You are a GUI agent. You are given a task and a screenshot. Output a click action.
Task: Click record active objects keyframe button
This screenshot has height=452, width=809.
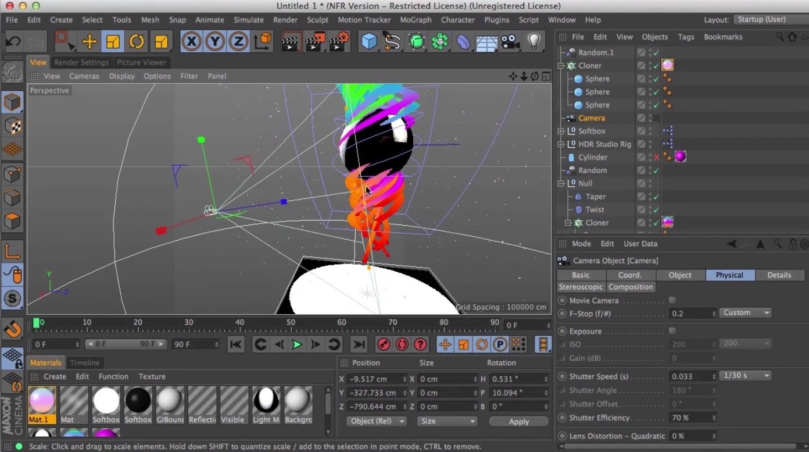pos(384,344)
